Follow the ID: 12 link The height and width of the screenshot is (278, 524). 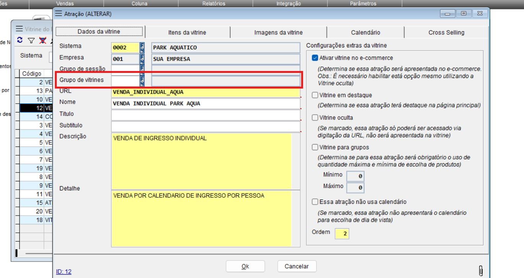click(x=63, y=272)
